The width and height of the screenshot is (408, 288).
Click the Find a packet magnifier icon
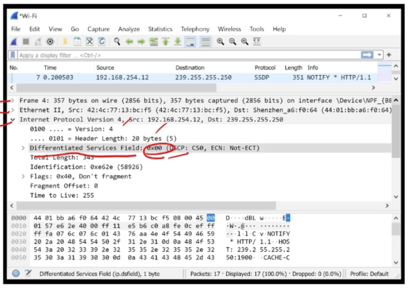(x=117, y=42)
